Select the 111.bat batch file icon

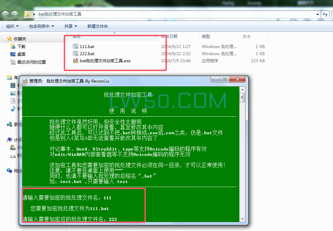[x=75, y=46]
